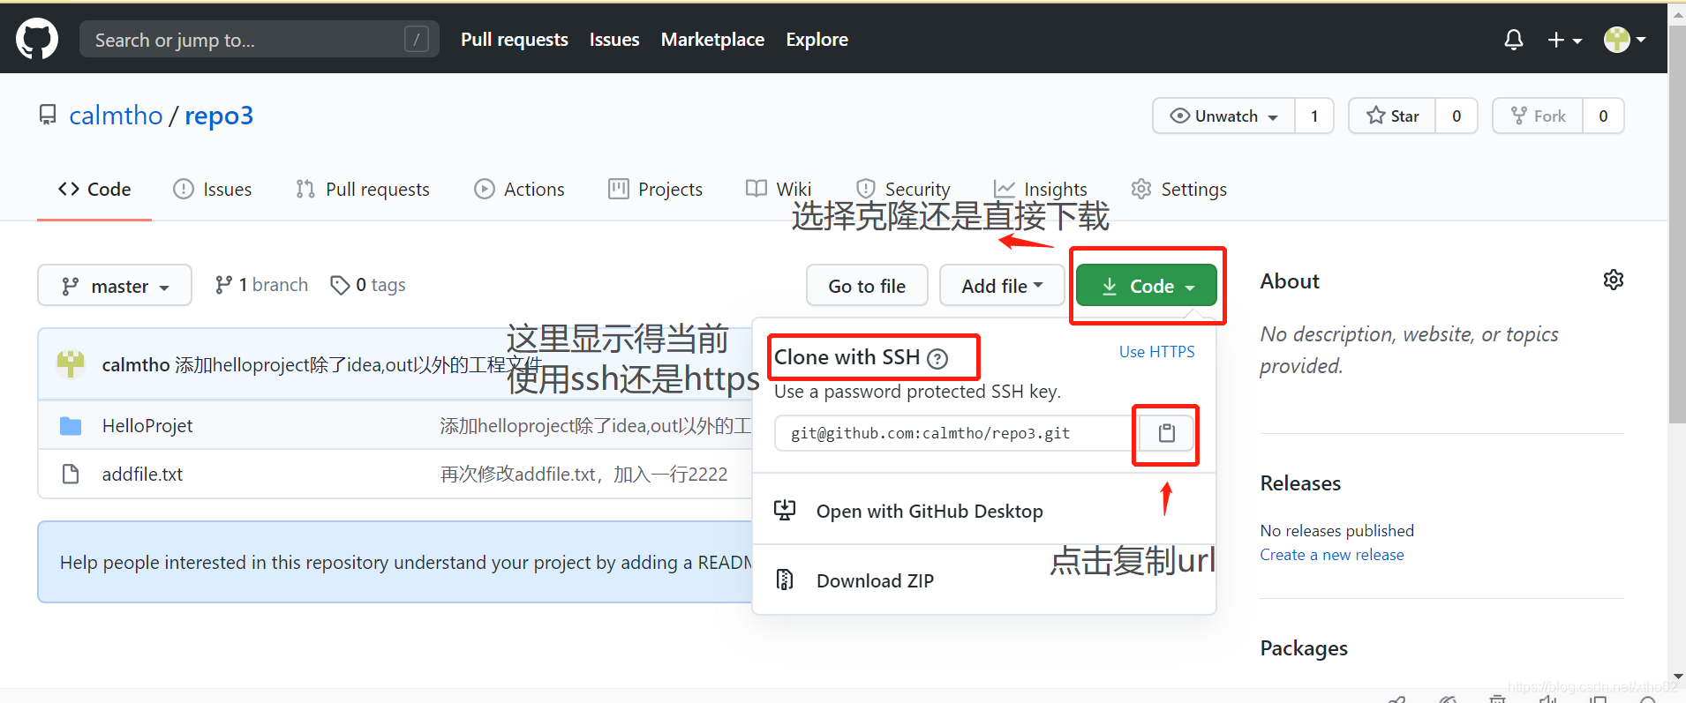Open the repo3 repository link
1686x703 pixels.
(219, 116)
